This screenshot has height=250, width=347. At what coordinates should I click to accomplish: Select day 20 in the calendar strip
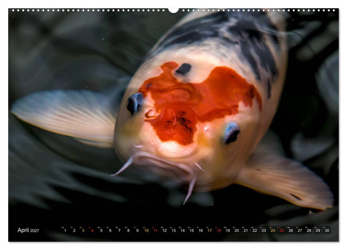click(237, 230)
